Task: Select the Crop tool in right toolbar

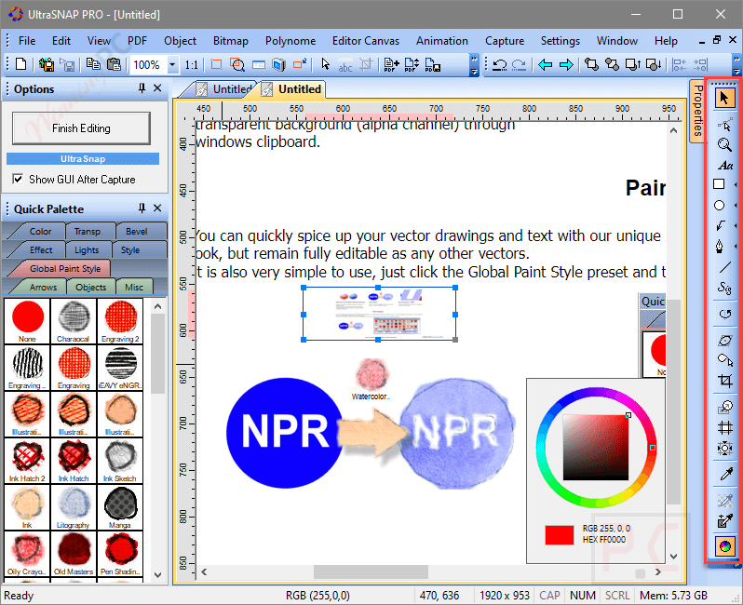Action: click(x=724, y=380)
